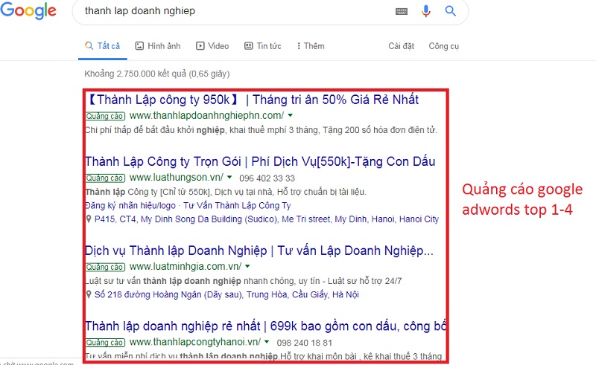The height and width of the screenshot is (365, 596).
Task: Select the 'Tất cả' tab
Action: 103,46
